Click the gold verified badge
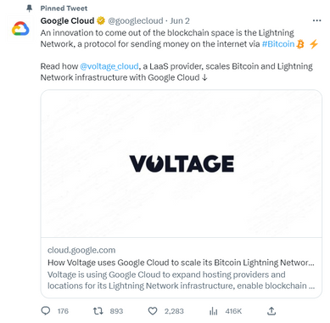The height and width of the screenshot is (323, 330). pyautogui.click(x=101, y=20)
